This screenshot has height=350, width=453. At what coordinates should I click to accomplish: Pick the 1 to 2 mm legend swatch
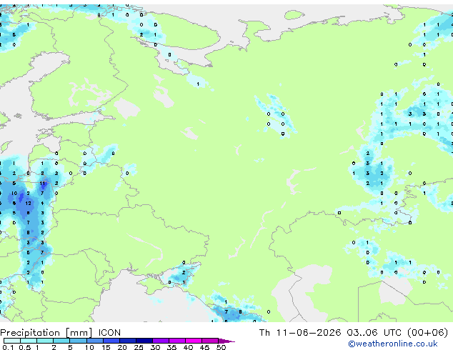45,341
